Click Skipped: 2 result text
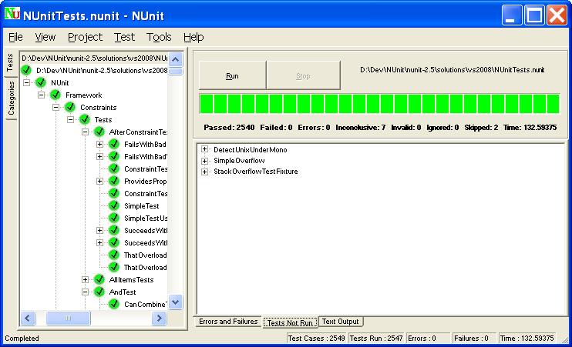 pyautogui.click(x=481, y=128)
